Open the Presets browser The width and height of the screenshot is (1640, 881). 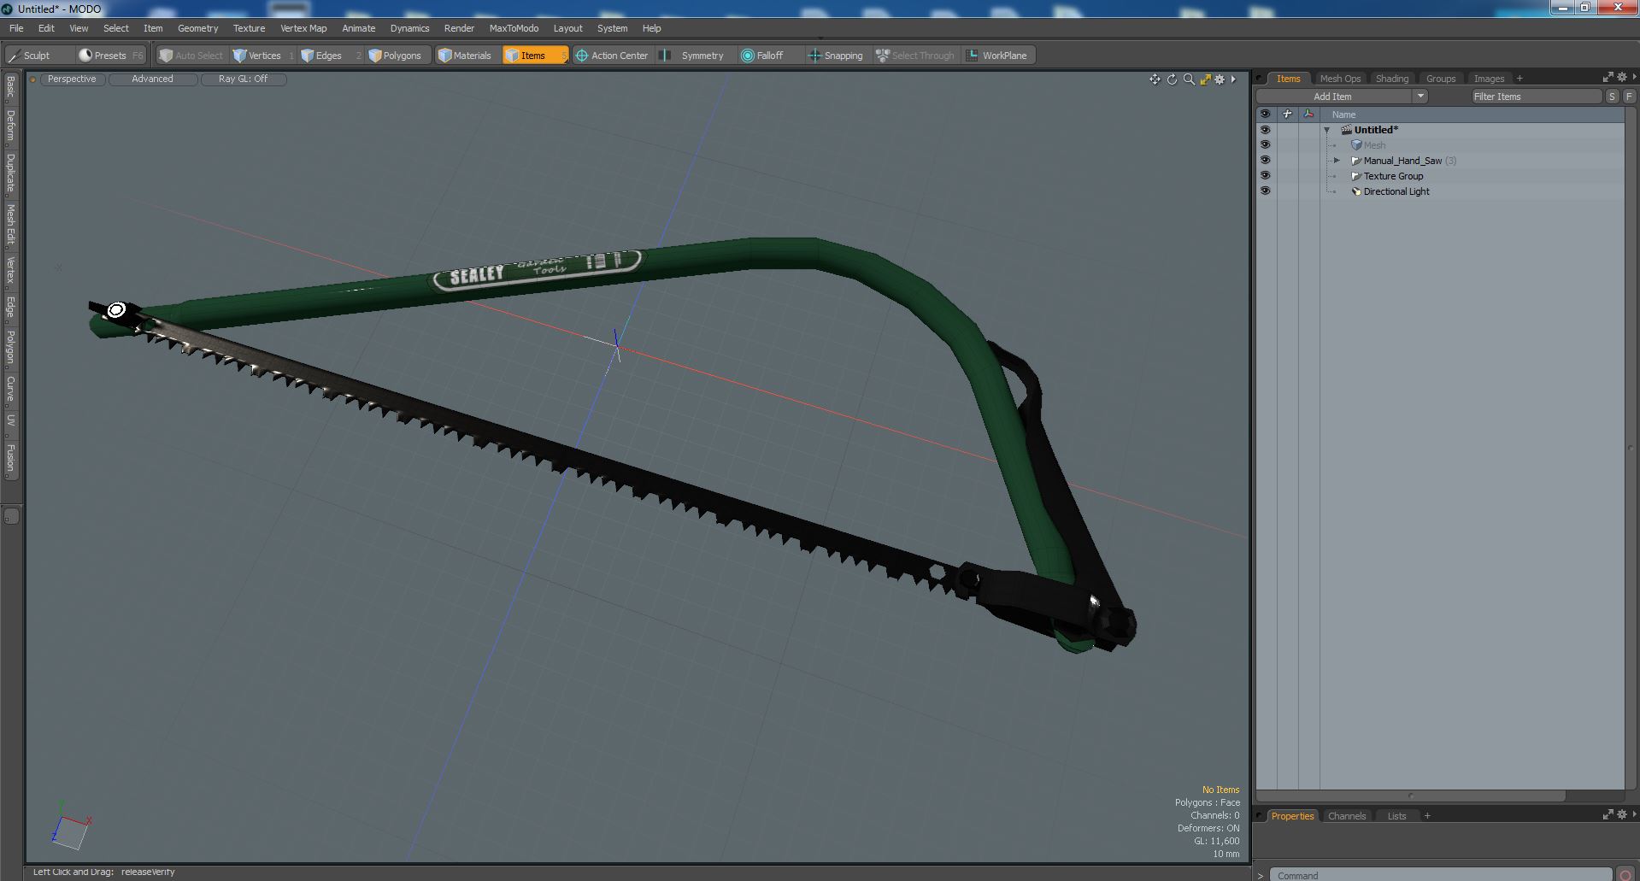click(110, 56)
